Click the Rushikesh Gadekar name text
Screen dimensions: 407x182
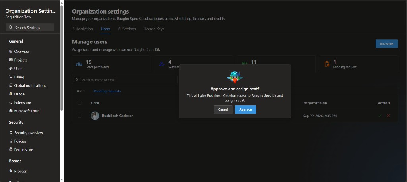pyautogui.click(x=117, y=116)
